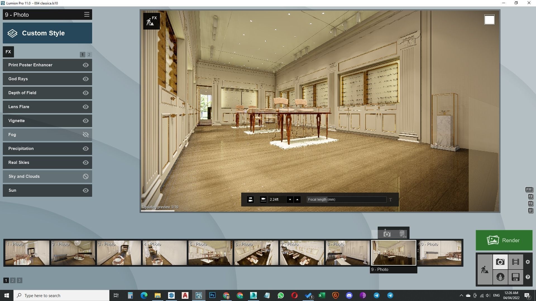Open Excel from the taskbar
Viewport: 536px width, 301px height.
[x=322, y=295]
